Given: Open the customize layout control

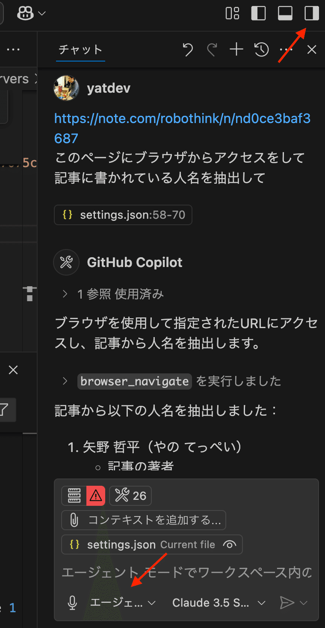Looking at the screenshot, I should [x=232, y=13].
